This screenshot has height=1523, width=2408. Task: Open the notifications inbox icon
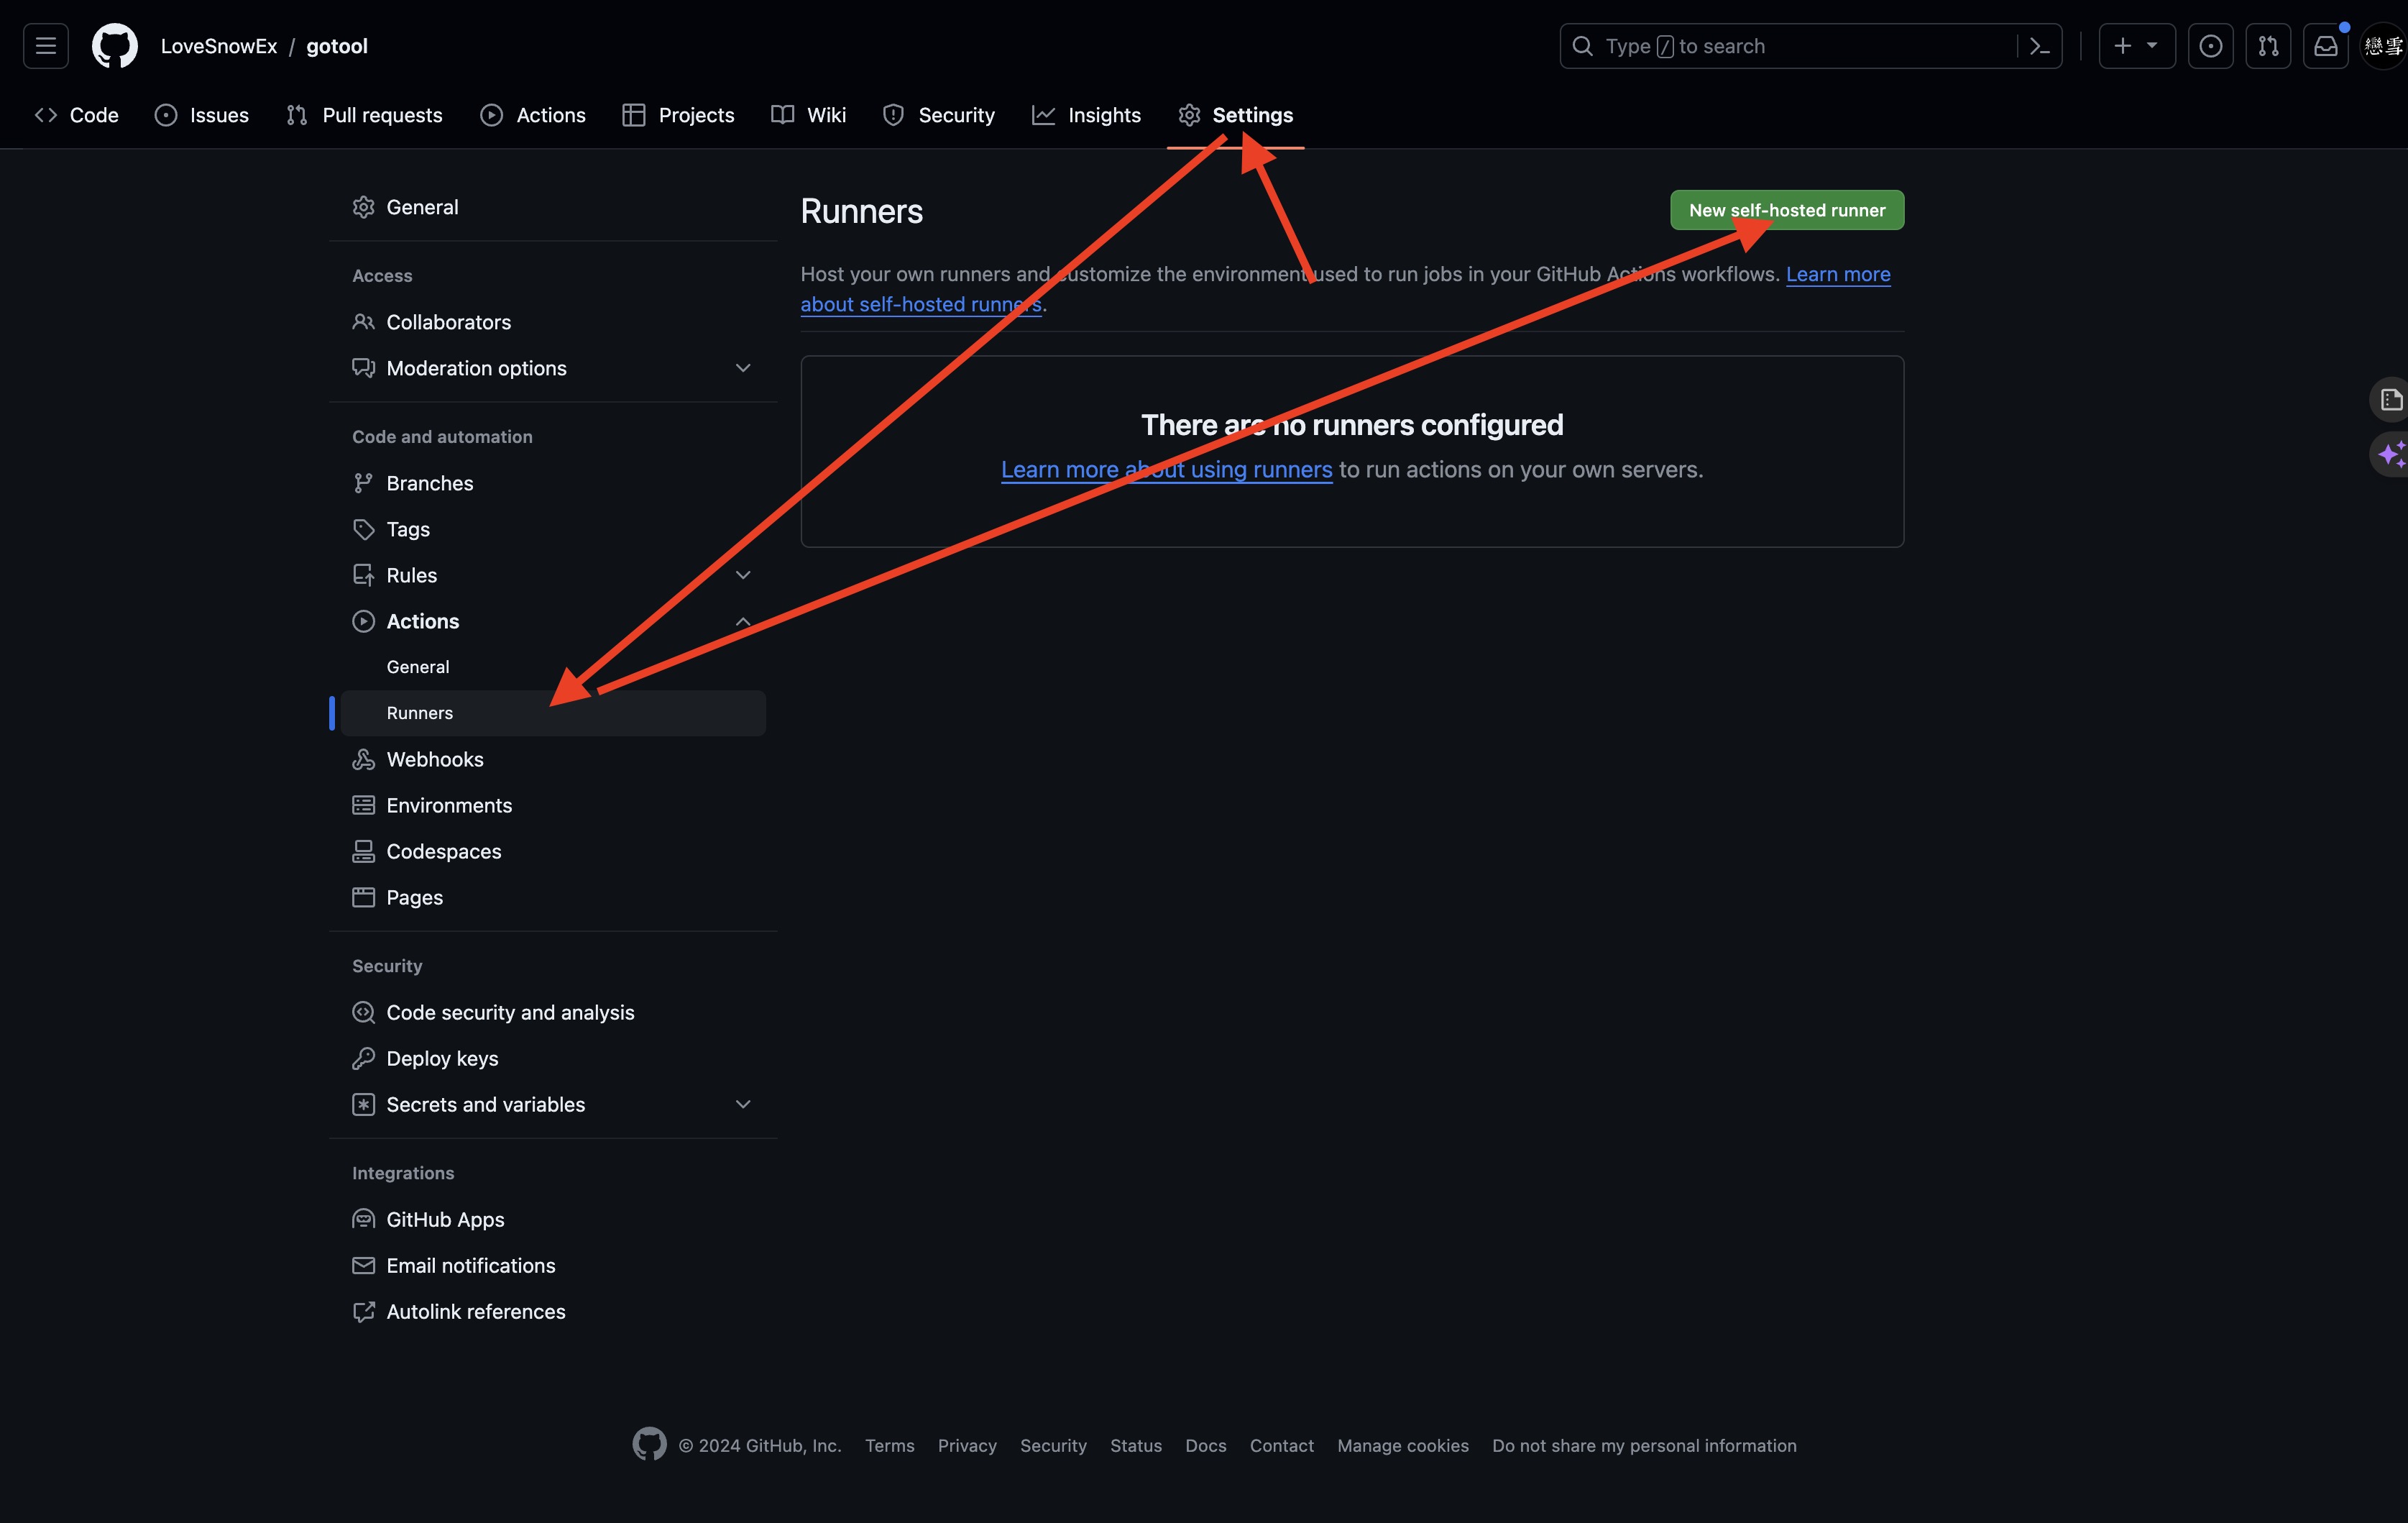click(x=2326, y=46)
